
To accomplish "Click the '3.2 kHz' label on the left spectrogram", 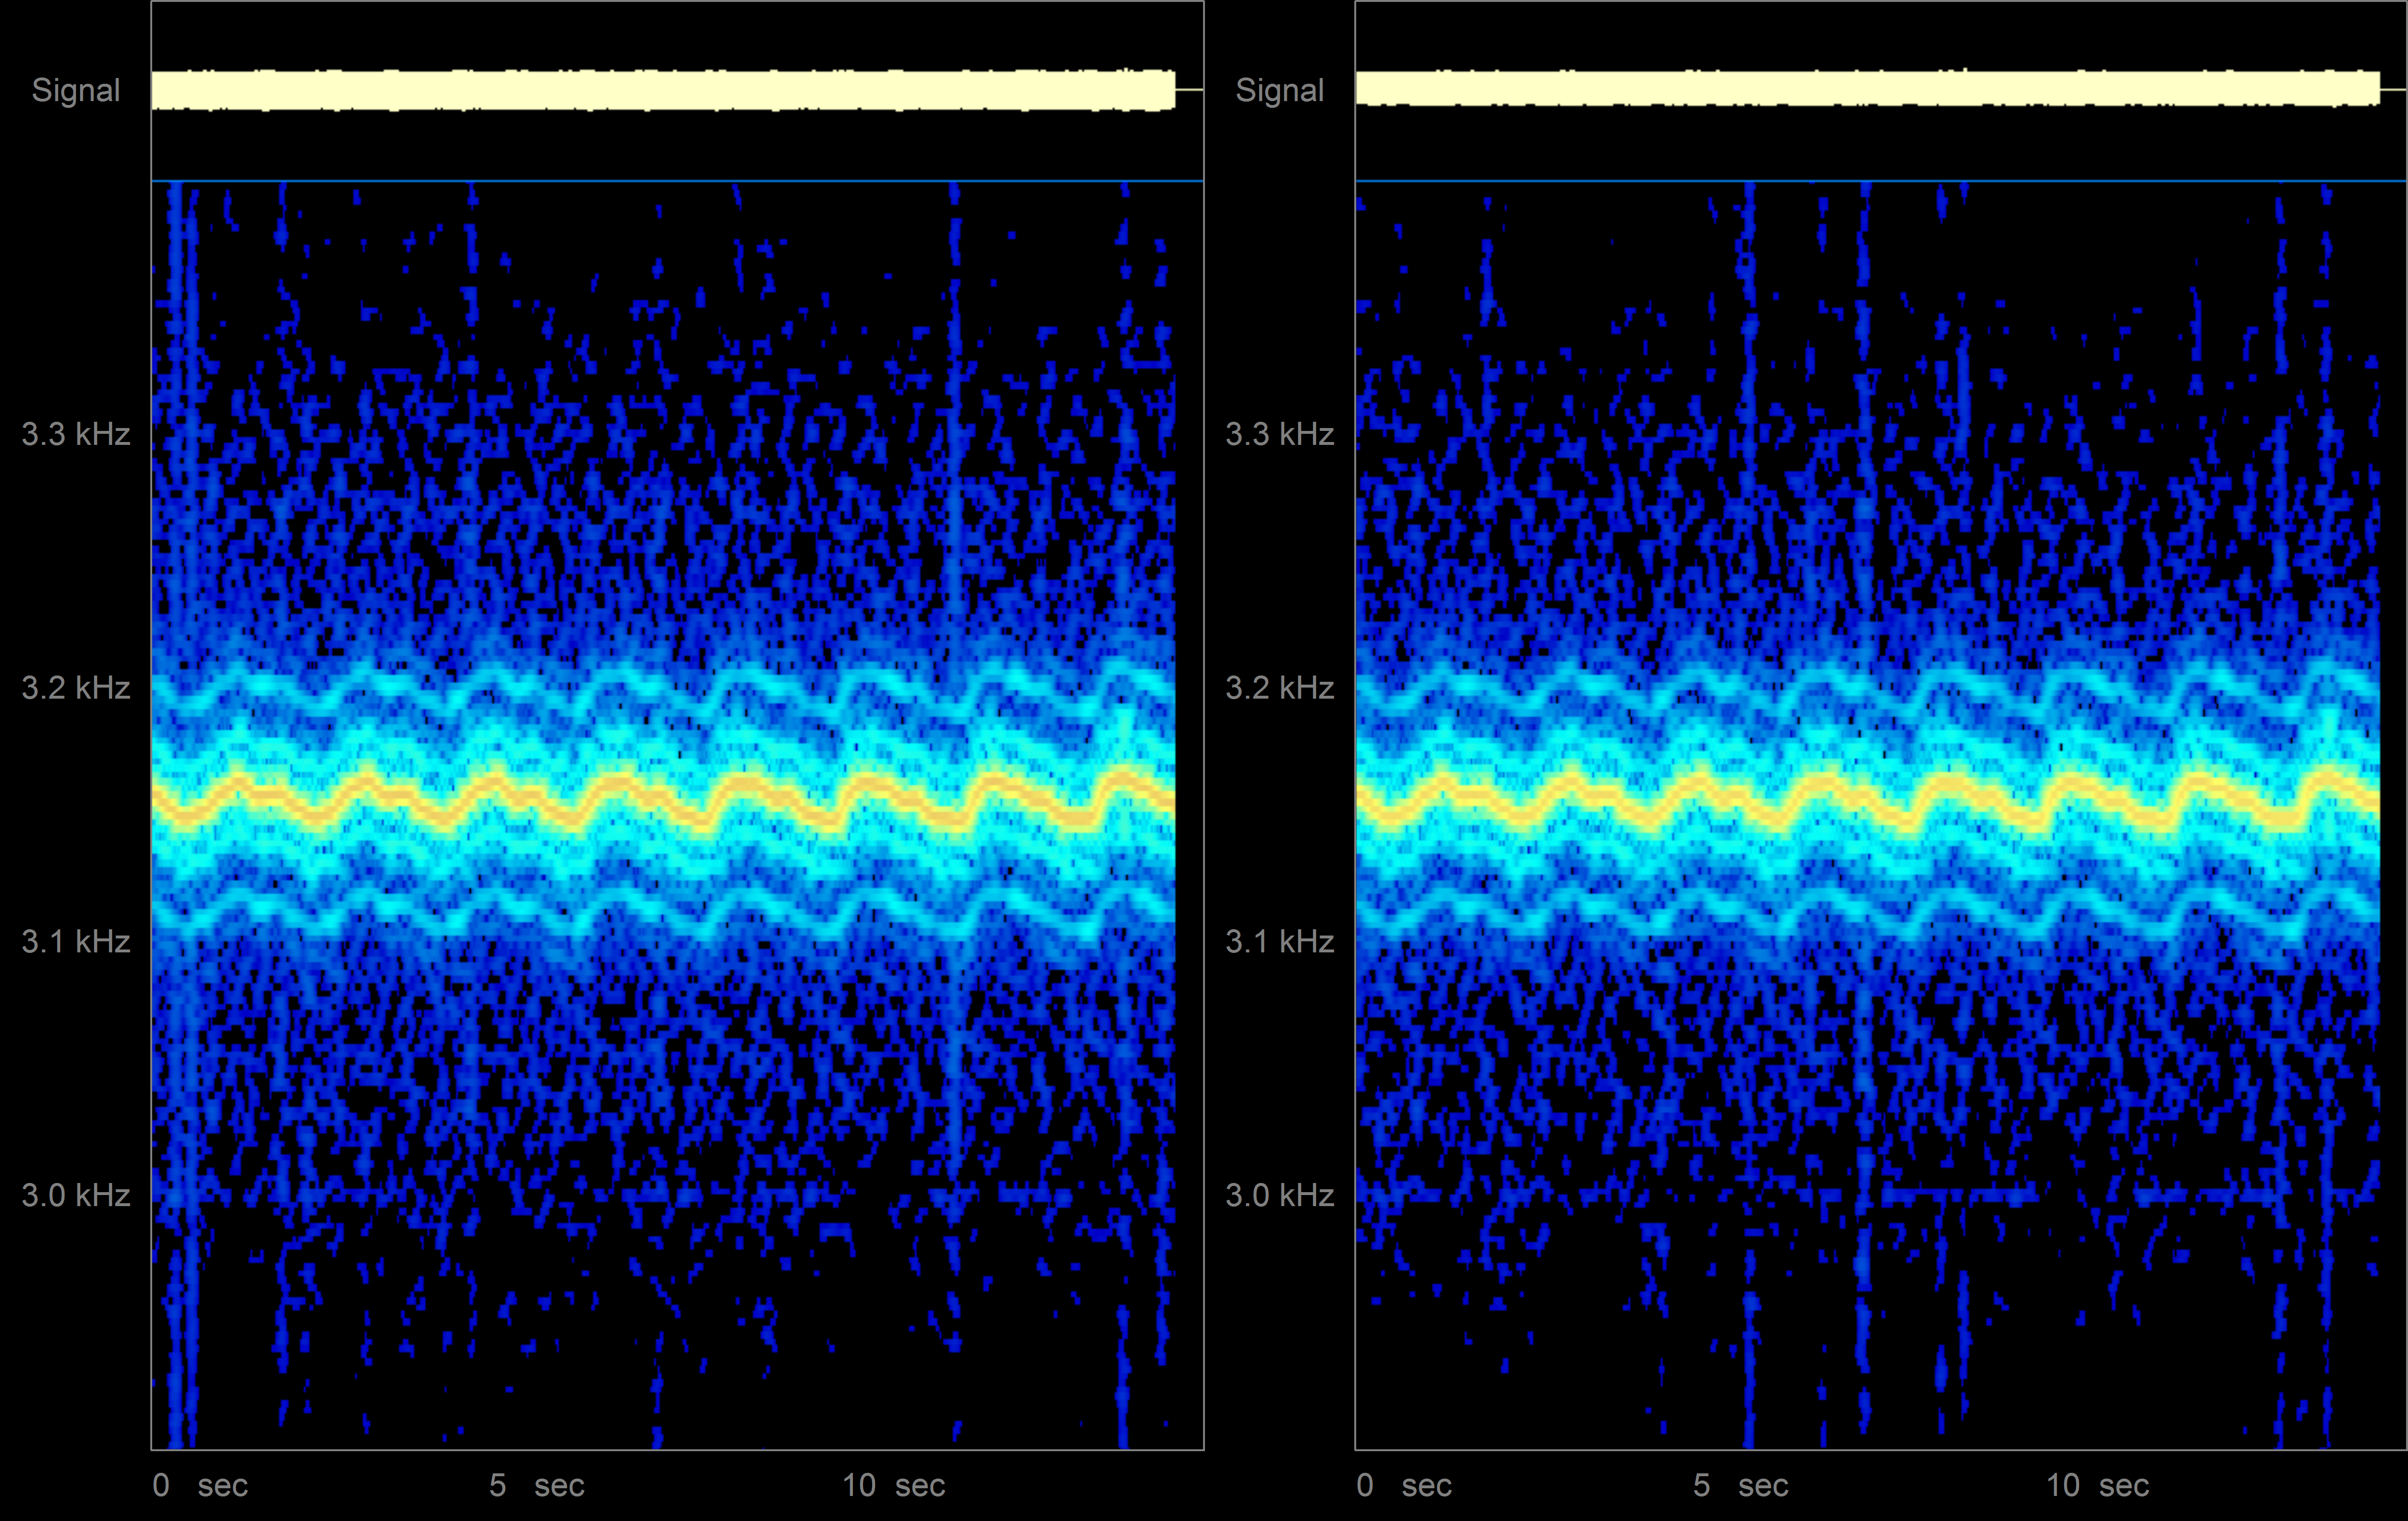I will [76, 688].
